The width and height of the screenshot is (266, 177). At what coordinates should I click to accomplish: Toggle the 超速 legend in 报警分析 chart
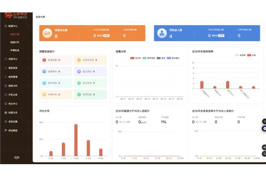(159, 58)
